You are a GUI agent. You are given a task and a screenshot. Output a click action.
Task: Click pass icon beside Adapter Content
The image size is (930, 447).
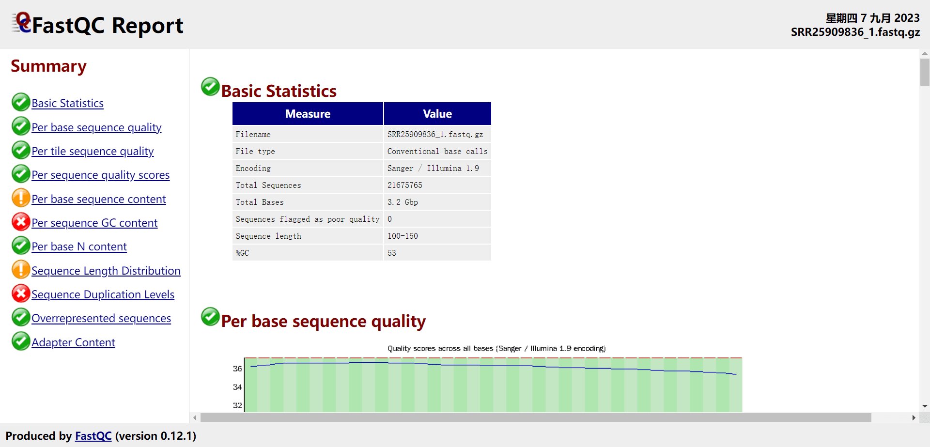tap(21, 341)
